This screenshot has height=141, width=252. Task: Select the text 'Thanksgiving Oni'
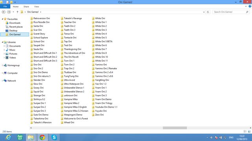(72, 49)
